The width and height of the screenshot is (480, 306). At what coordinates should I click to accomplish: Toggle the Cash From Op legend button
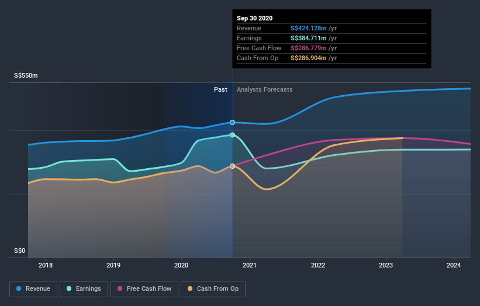click(x=213, y=289)
